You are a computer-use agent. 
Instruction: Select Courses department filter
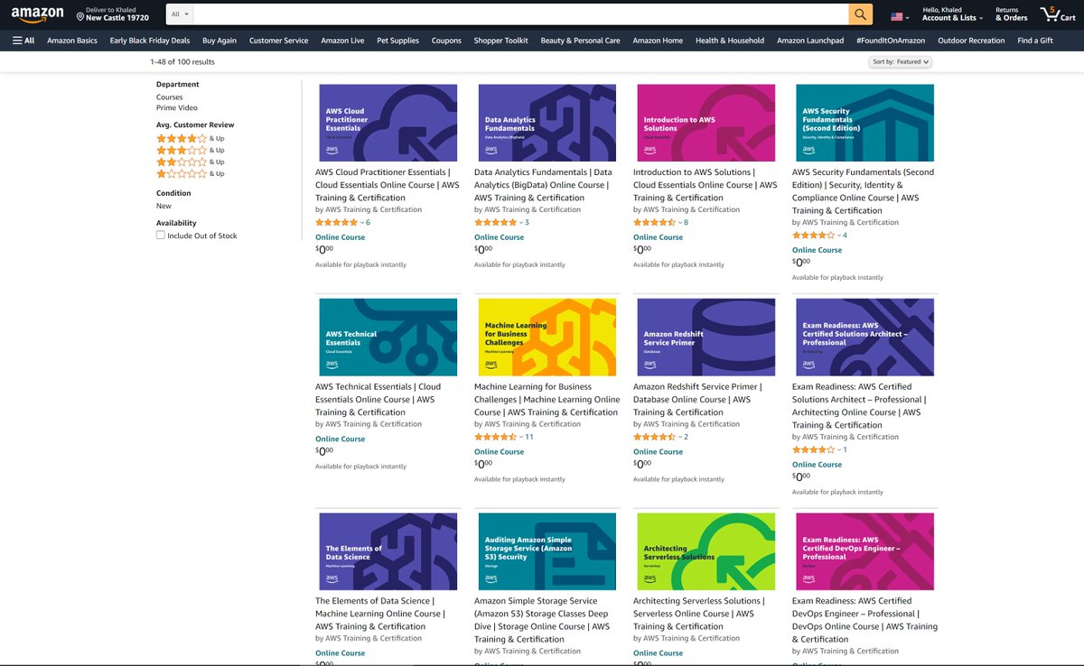[x=169, y=97]
